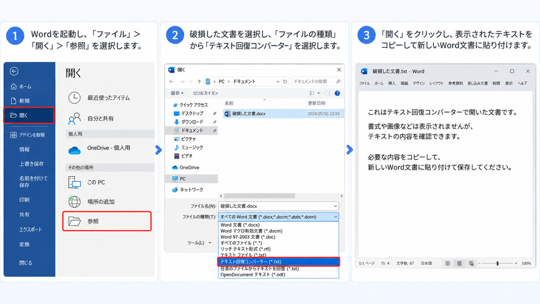Select デスクトップ in the navigation tree
The height and width of the screenshot is (304, 540).
point(188,114)
